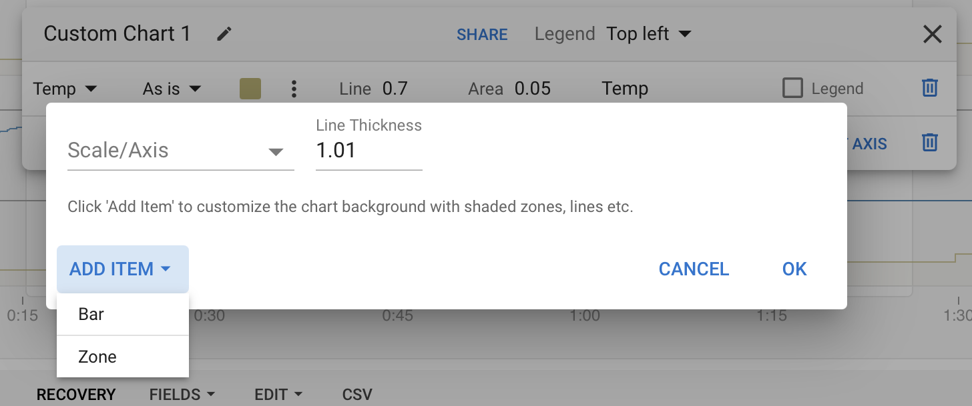The image size is (972, 406).
Task: Open the Scale/Axis dropdown
Action: [180, 151]
